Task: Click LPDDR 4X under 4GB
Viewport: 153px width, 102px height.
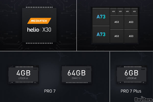Action: pos(23,78)
